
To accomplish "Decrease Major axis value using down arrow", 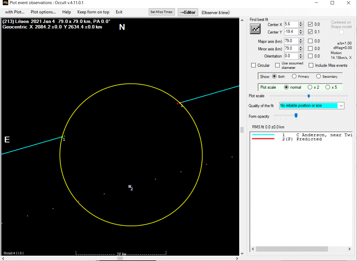I will [x=301, y=42].
